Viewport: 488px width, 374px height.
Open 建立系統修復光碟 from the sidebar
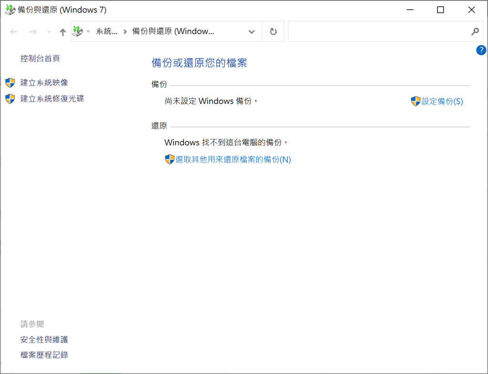pyautogui.click(x=52, y=99)
